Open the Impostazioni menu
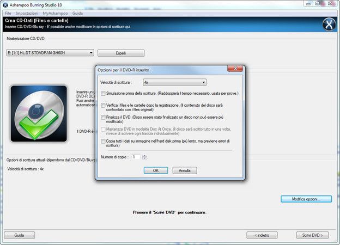Image resolution: width=340 pixels, height=245 pixels. click(x=27, y=13)
